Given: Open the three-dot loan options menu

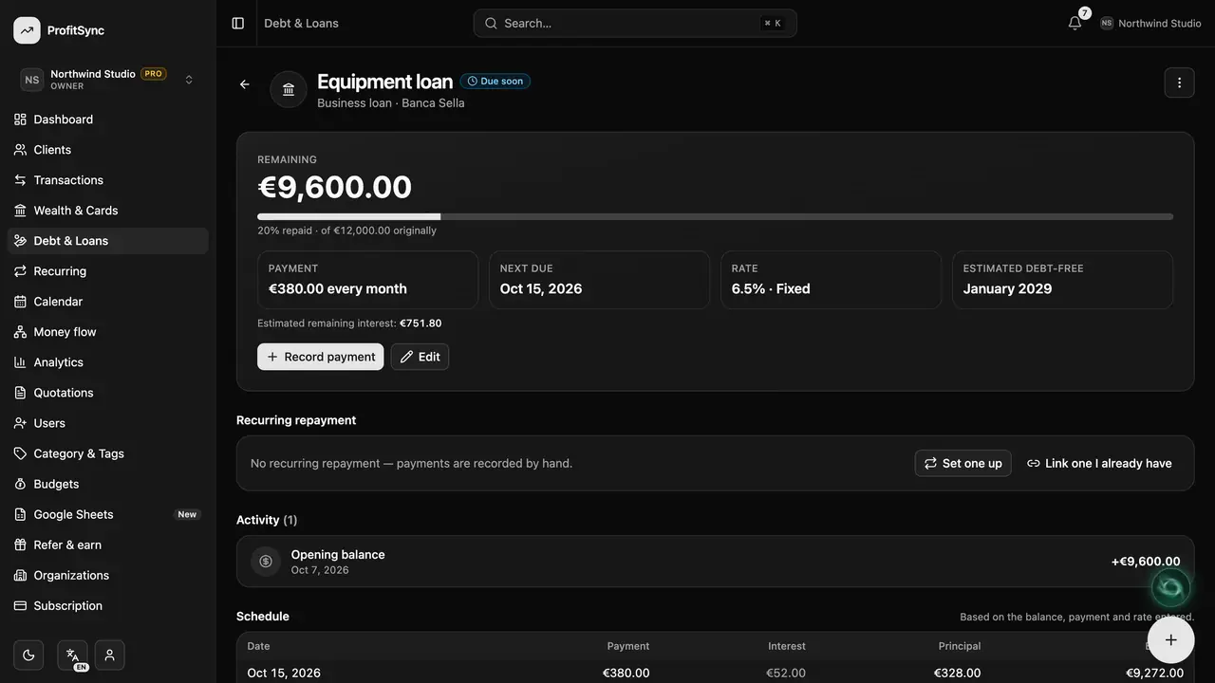Looking at the screenshot, I should pos(1179,83).
